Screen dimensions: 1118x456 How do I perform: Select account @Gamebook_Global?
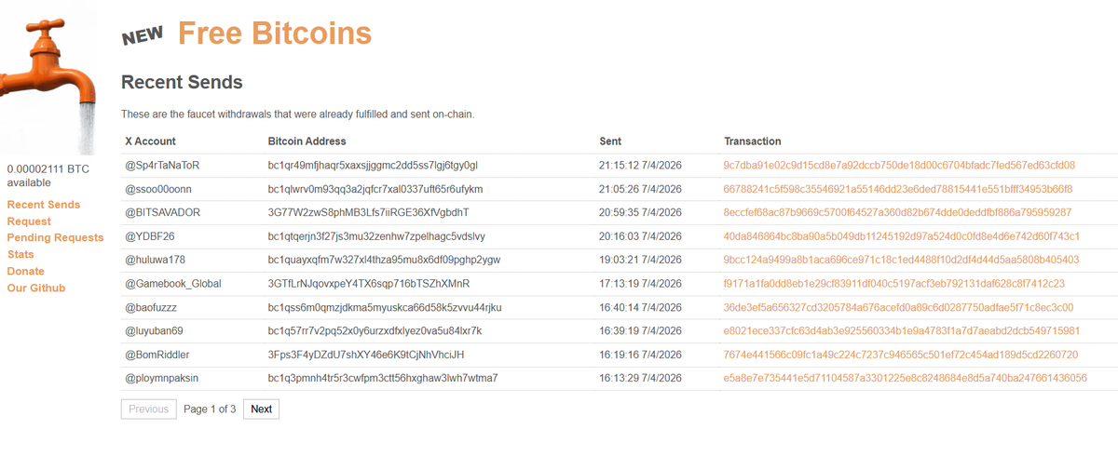173,284
